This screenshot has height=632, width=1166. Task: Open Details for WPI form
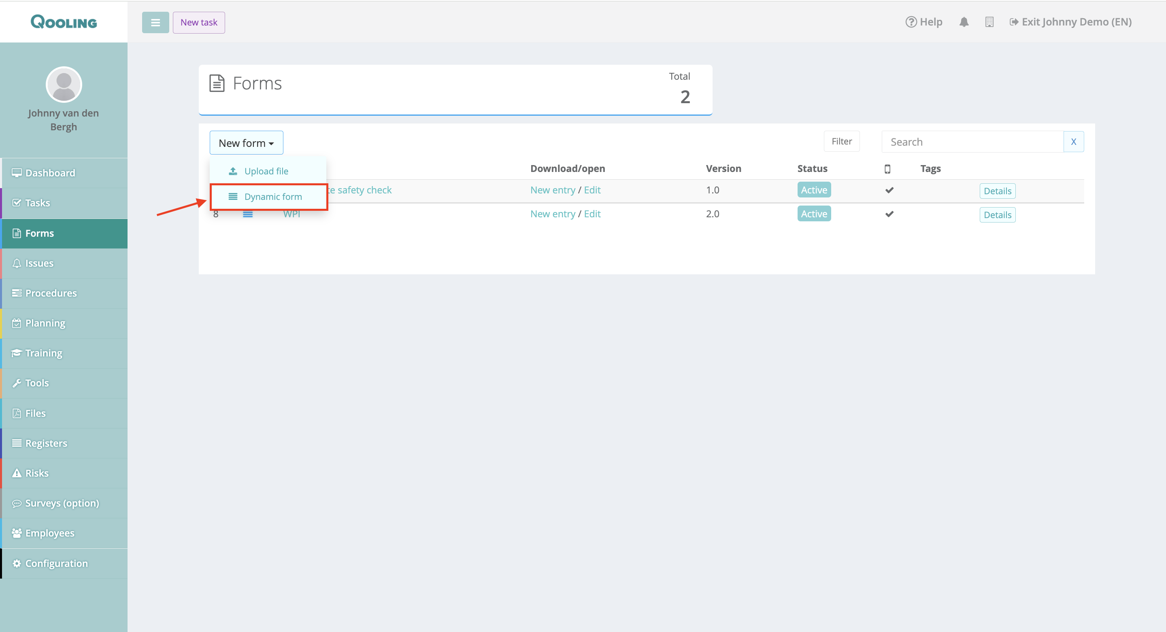pyautogui.click(x=997, y=215)
